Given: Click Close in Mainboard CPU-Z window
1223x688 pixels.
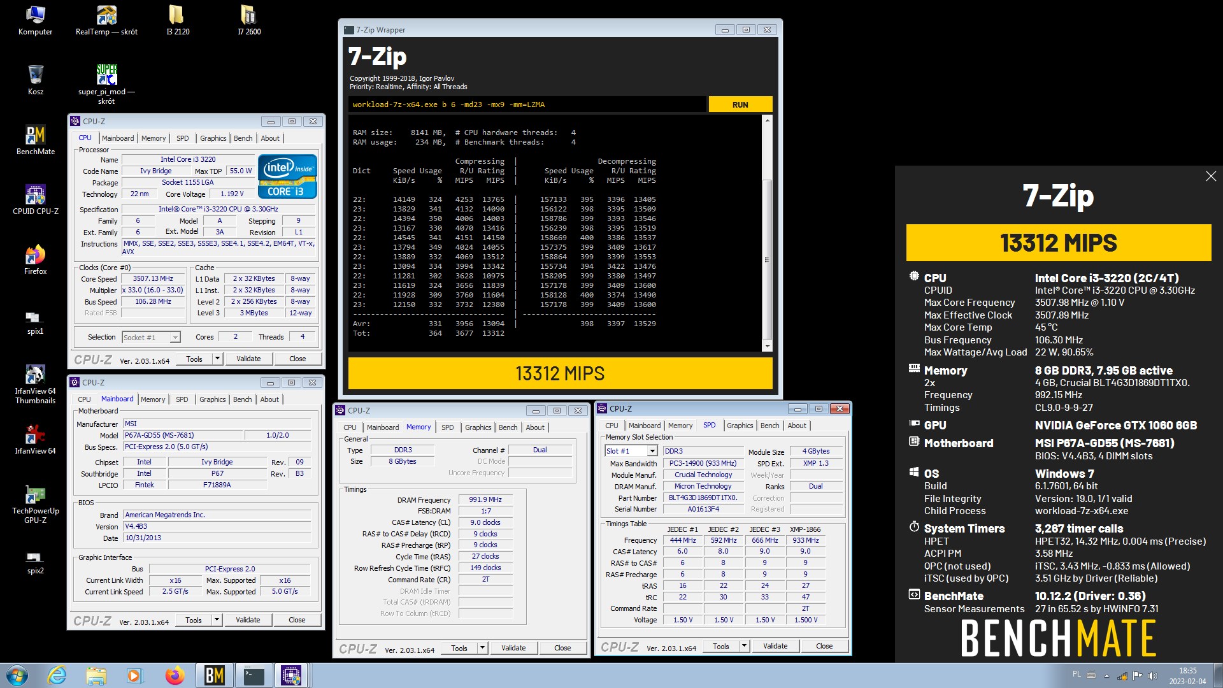Looking at the screenshot, I should click(297, 620).
